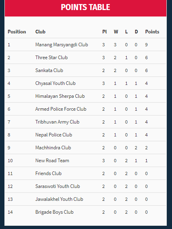
Task: Select New Road Team row
Action: click(x=85, y=161)
